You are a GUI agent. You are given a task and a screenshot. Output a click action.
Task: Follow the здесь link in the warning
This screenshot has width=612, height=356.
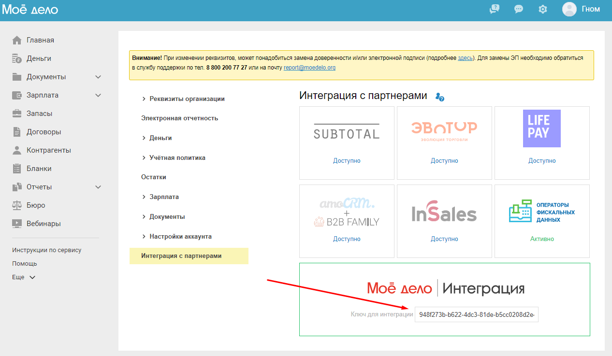pyautogui.click(x=465, y=57)
